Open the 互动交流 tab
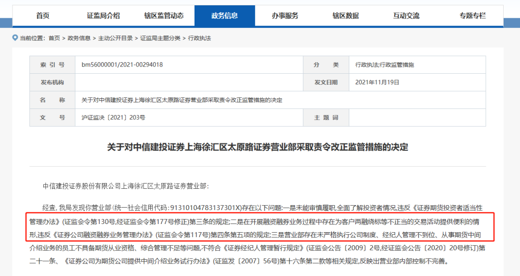The width and height of the screenshot is (520, 276). pos(406,15)
